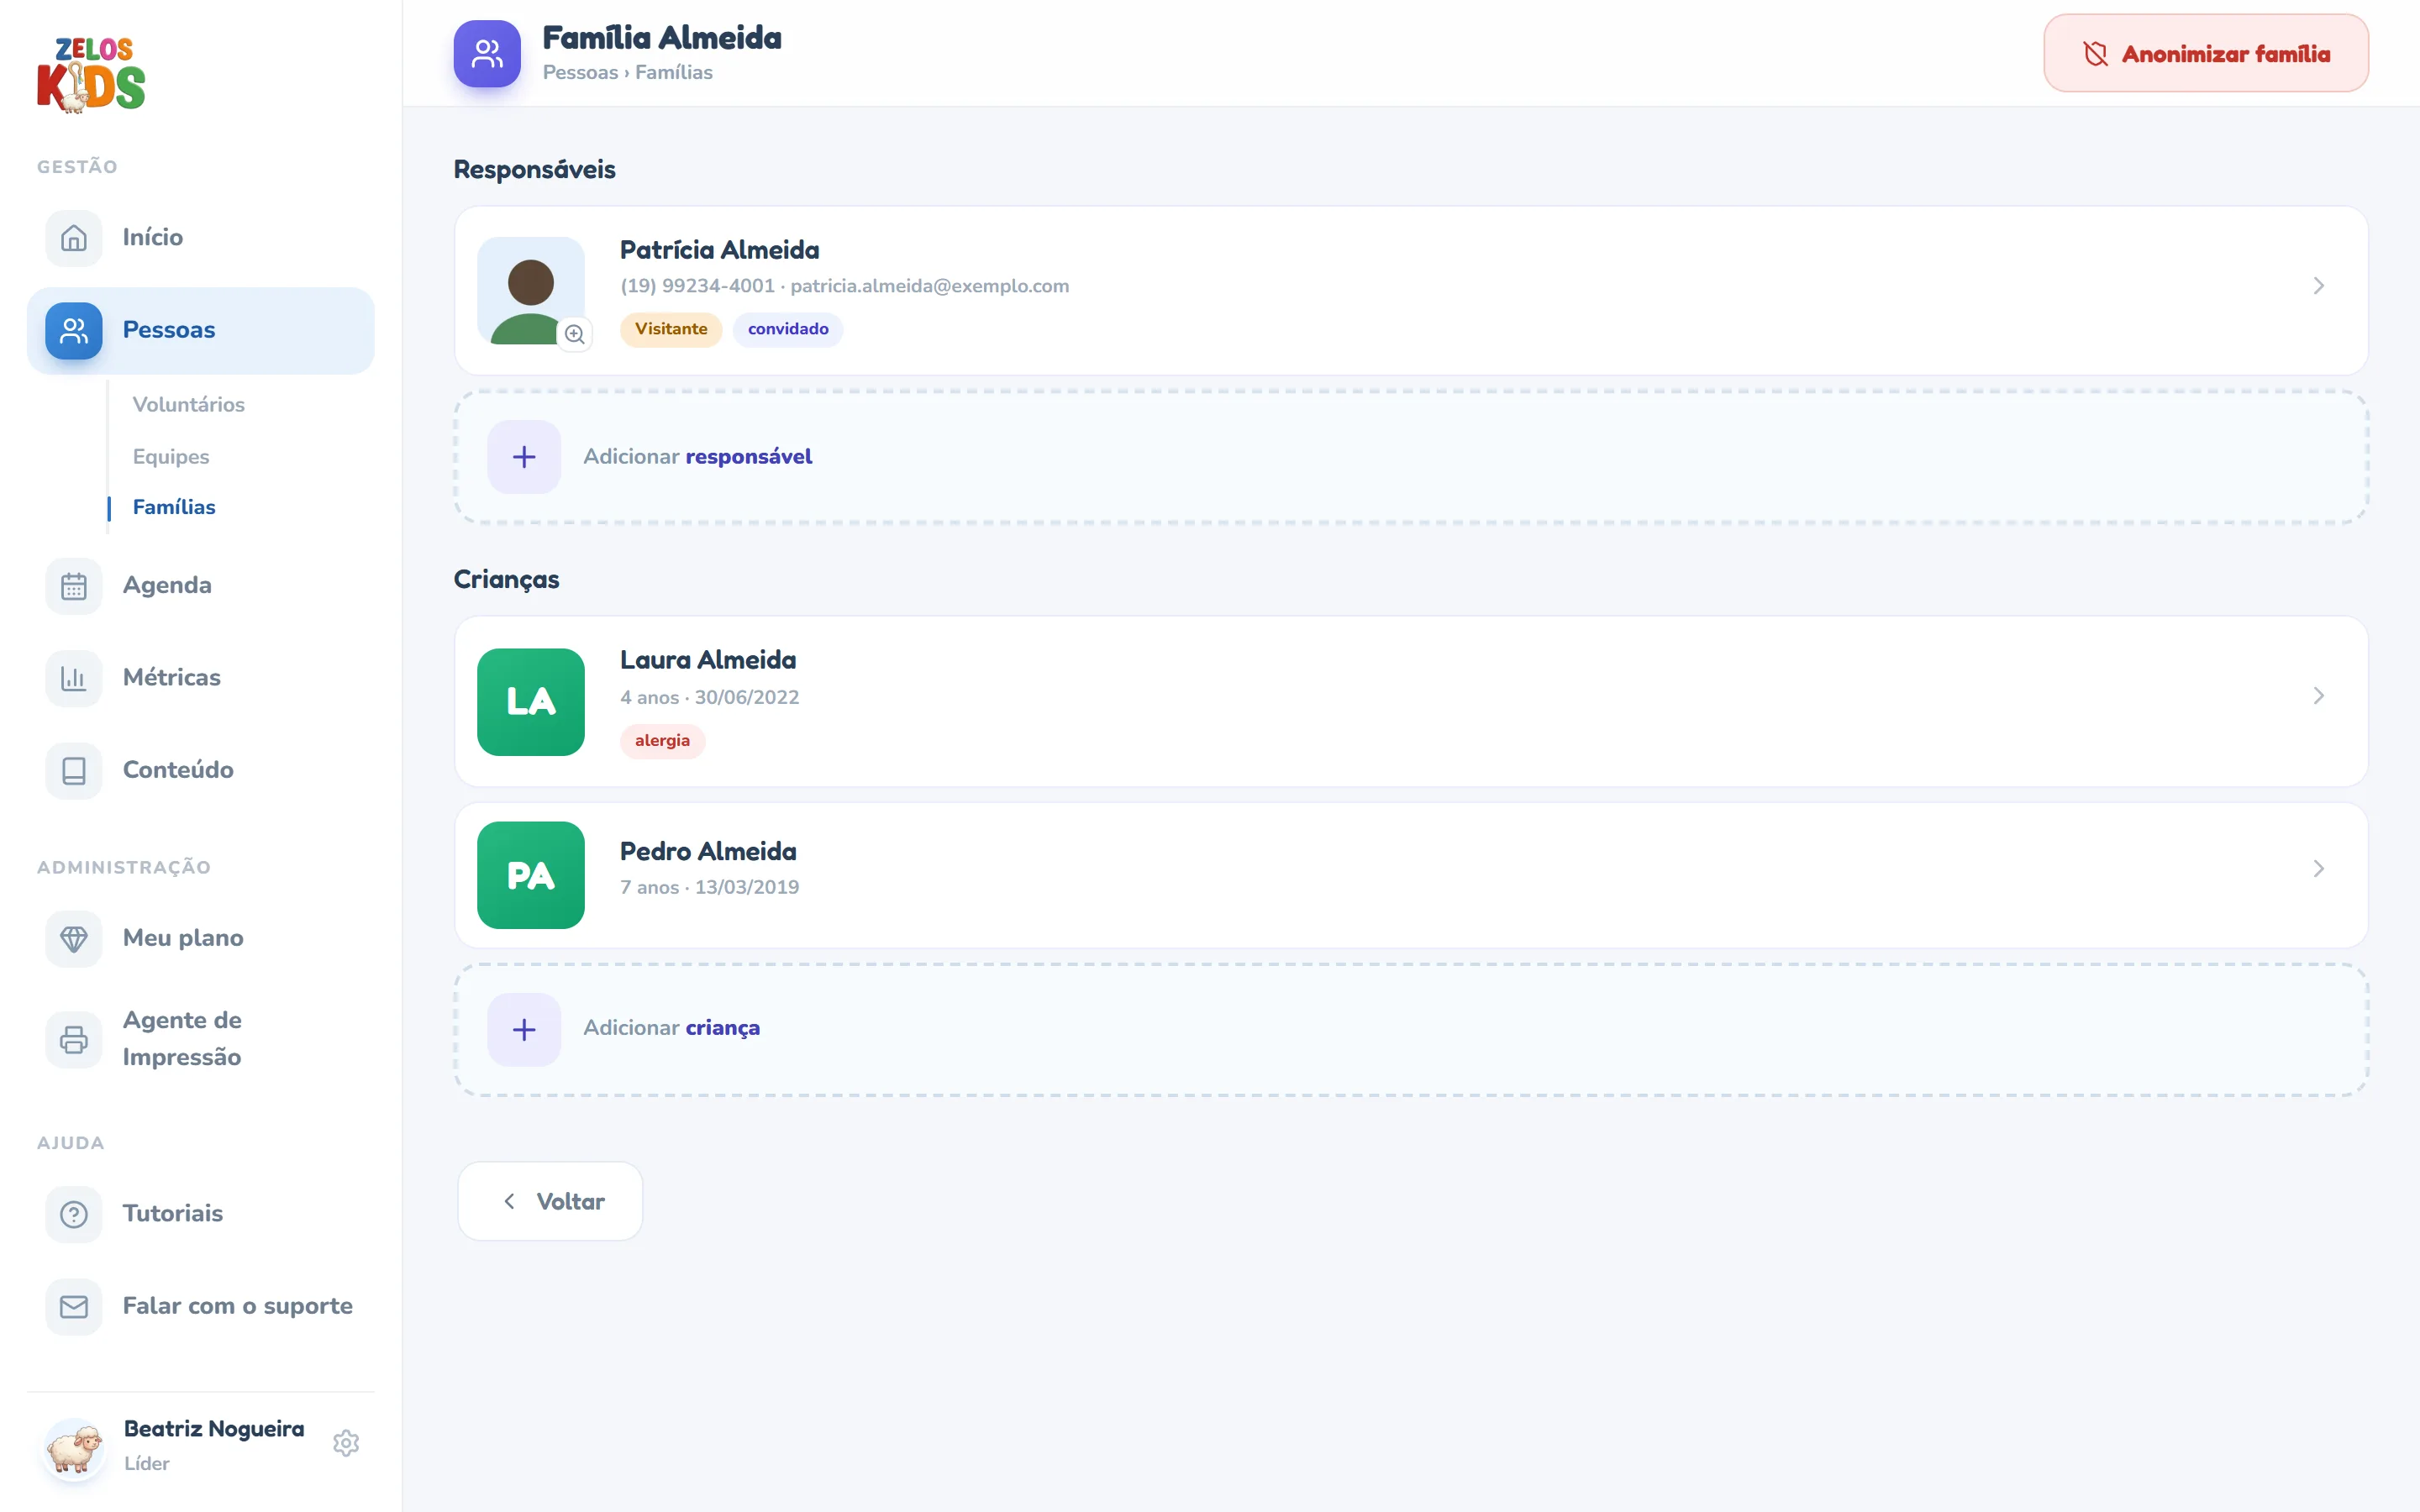Click the Zelos Kids logo
This screenshot has width=2420, height=1512.
click(x=91, y=75)
